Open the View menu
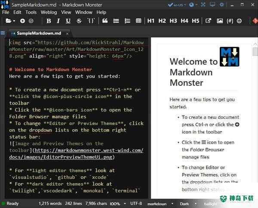The height and width of the screenshot is (208, 258). (66, 12)
